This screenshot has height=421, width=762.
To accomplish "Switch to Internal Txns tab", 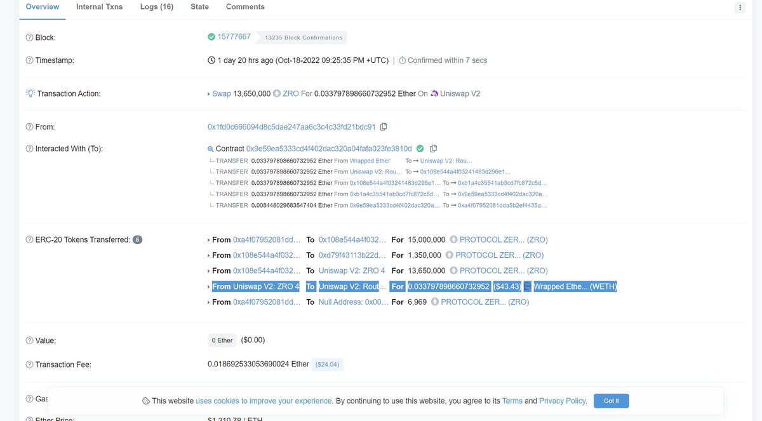I will (x=100, y=7).
